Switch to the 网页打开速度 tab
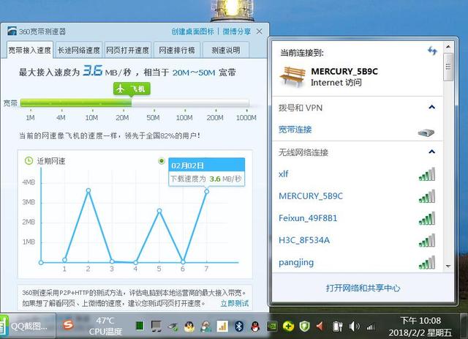This screenshot has height=339, width=468. tap(128, 50)
